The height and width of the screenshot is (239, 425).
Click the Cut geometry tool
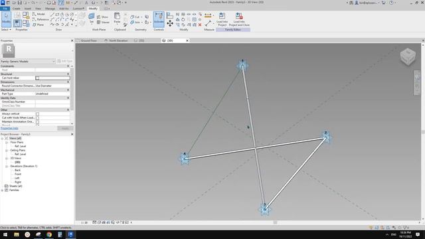(x=135, y=17)
